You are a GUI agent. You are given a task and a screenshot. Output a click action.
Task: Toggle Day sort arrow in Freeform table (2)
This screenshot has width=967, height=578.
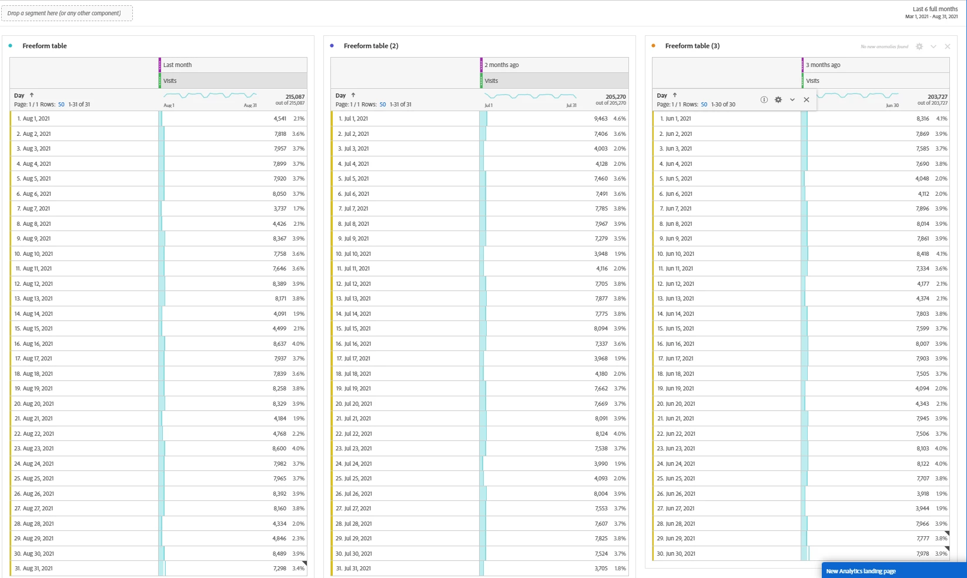(353, 95)
